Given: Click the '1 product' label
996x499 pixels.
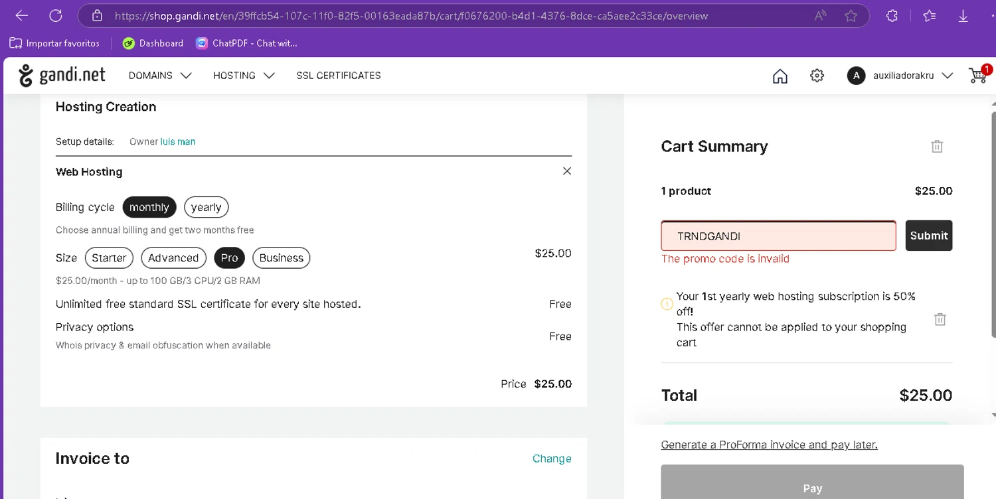Looking at the screenshot, I should click(x=686, y=191).
